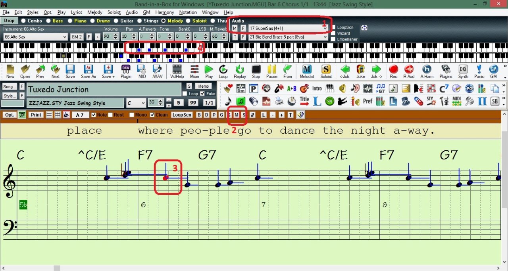This screenshot has height=271, width=508.
Task: Click the printer icon in small toolbar
Action: 279,101
